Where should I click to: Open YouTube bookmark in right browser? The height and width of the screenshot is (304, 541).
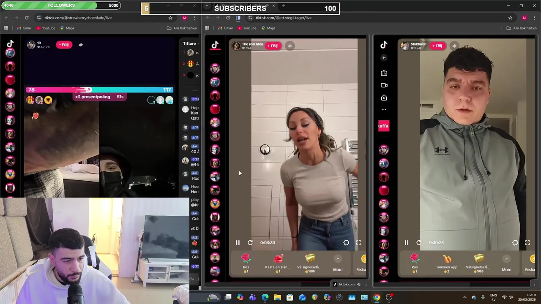[246, 28]
